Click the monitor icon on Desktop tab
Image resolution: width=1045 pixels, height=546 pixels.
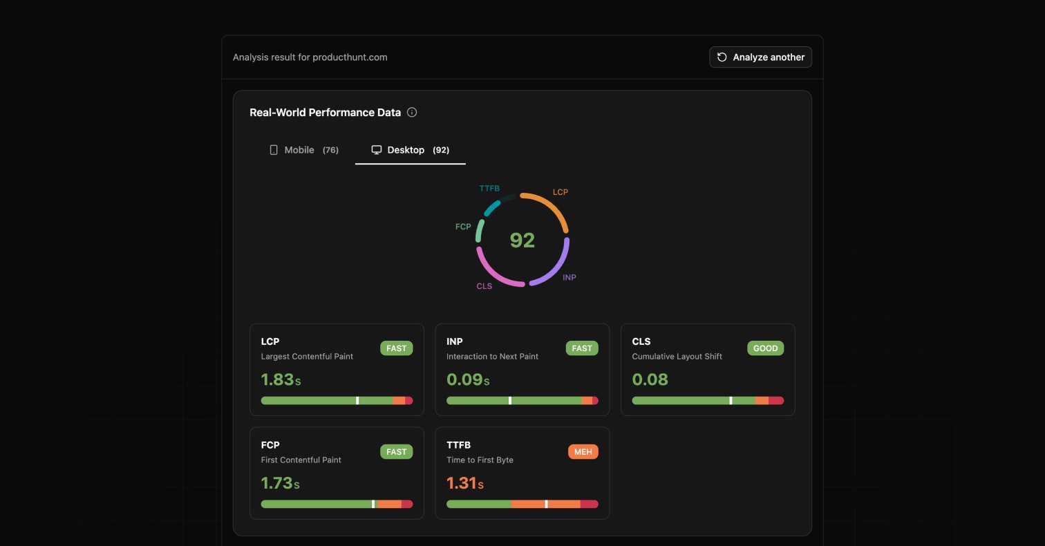tap(377, 150)
